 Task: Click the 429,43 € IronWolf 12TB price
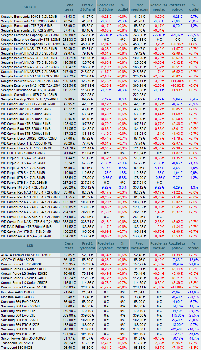pos(69,81)
